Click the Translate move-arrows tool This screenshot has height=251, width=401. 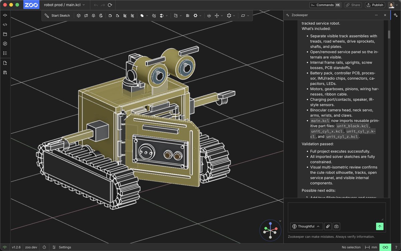click(x=217, y=16)
